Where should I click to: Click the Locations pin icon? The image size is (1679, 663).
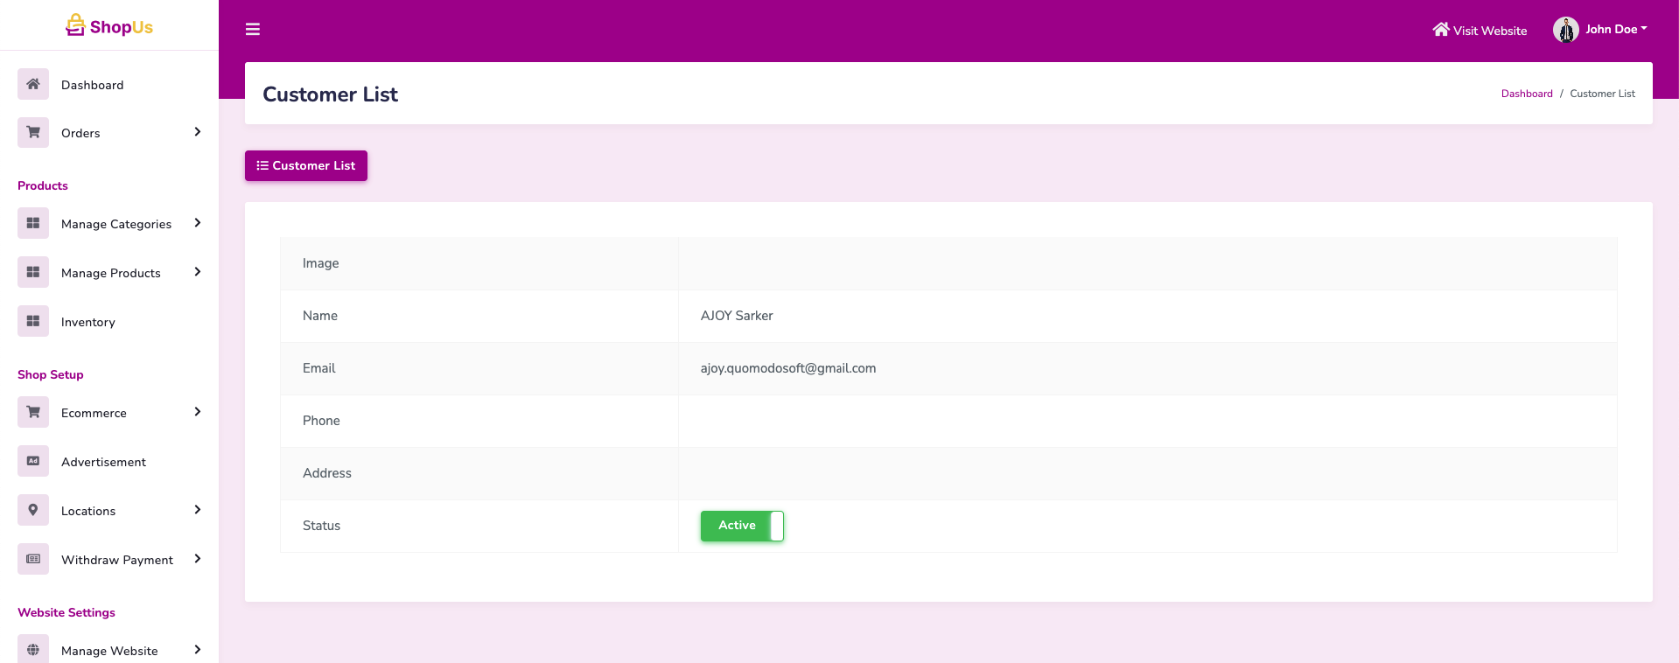pos(33,511)
